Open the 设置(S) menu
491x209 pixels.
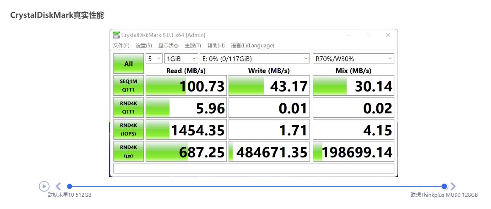144,46
